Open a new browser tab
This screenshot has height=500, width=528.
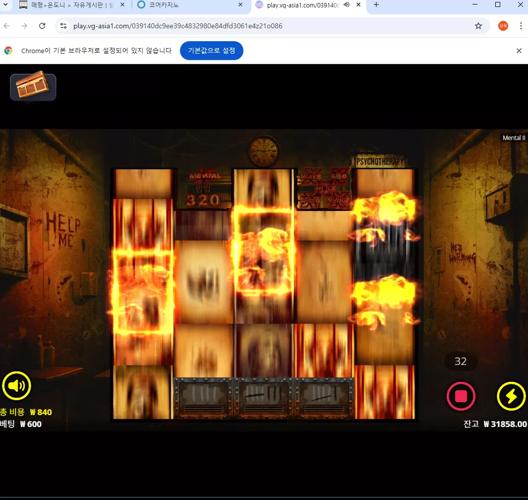click(376, 5)
